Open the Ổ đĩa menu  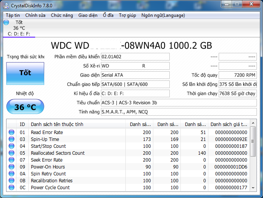coord(108,15)
